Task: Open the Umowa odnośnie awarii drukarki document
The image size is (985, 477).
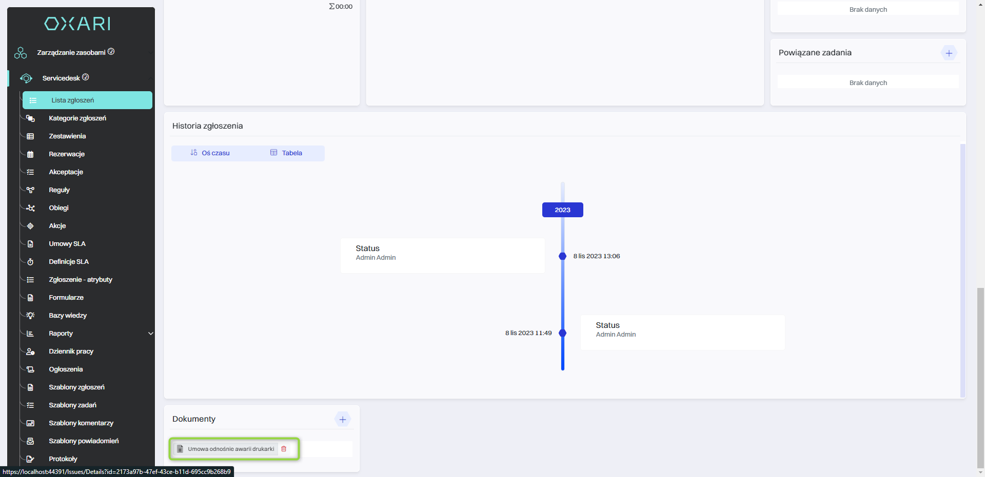Action: [230, 449]
